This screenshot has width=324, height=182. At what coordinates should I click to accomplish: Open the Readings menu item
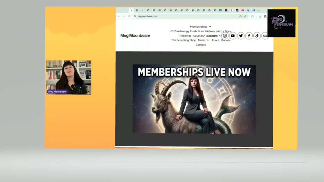tap(185, 36)
